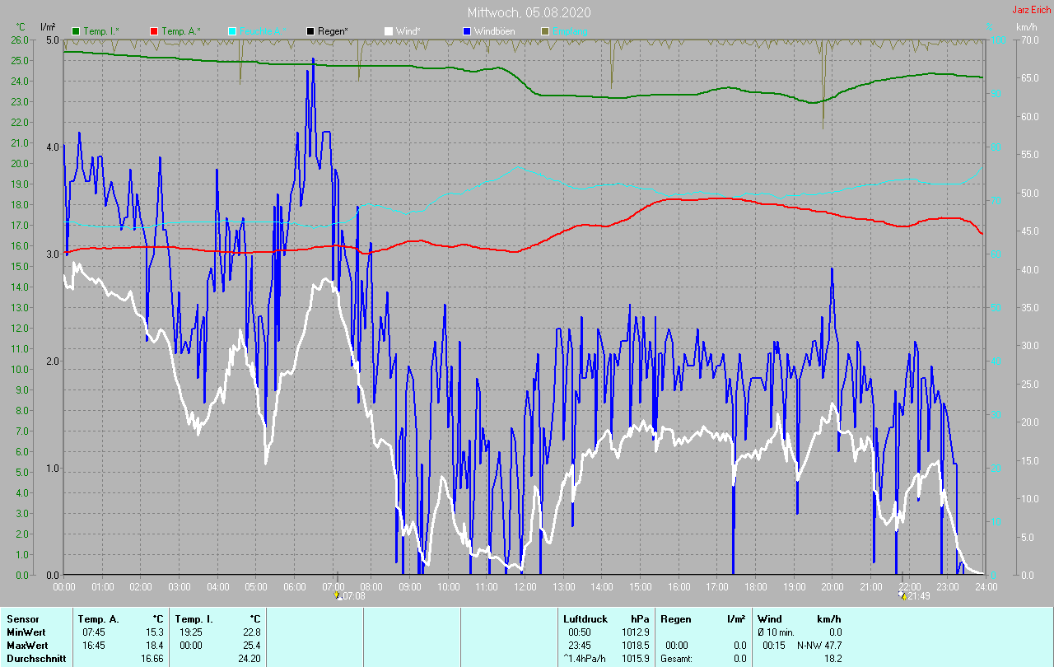Screen dimensions: 1054x667
Task: Click the Mittwoch, 05.08.2020 chart title
Action: 529,12
